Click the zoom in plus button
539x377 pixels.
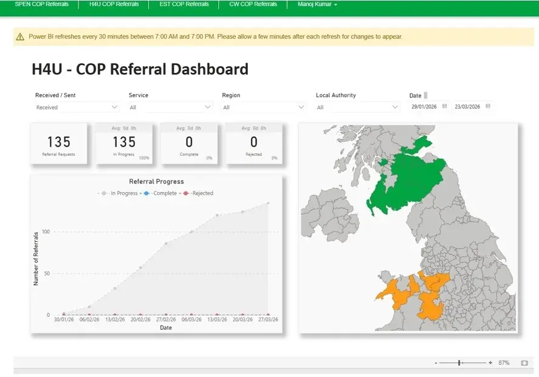[490, 362]
